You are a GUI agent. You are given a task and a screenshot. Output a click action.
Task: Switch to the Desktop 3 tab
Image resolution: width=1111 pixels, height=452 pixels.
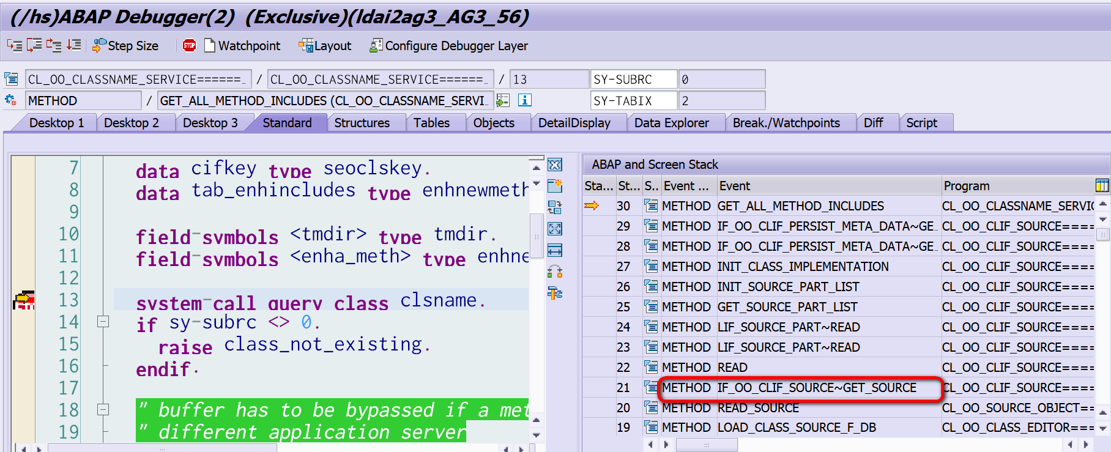click(210, 123)
